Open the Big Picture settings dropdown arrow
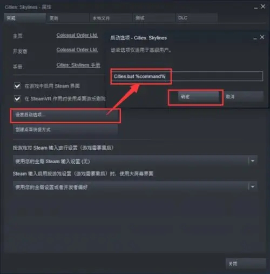This screenshot has height=274, width=270. pos(253,187)
